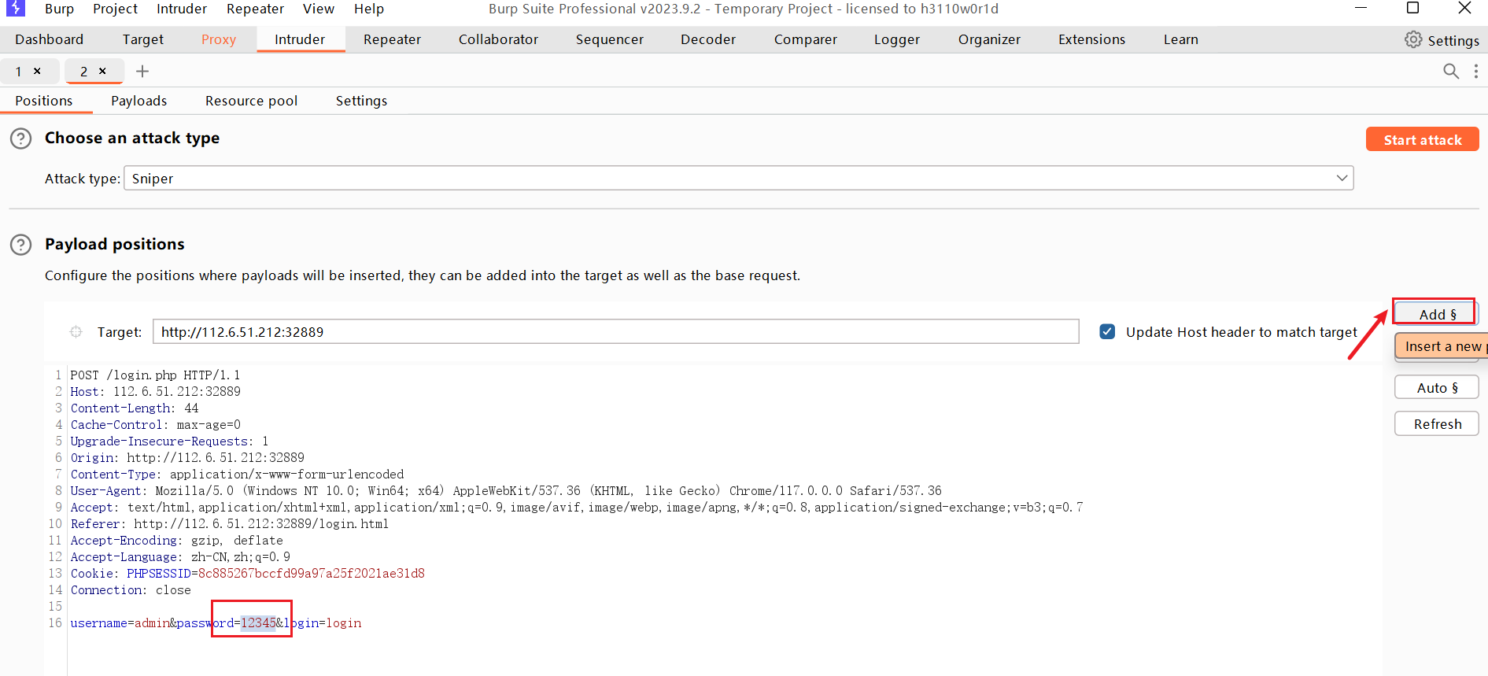Go to the Repeater tool tab
This screenshot has width=1488, height=676.
pyautogui.click(x=392, y=39)
